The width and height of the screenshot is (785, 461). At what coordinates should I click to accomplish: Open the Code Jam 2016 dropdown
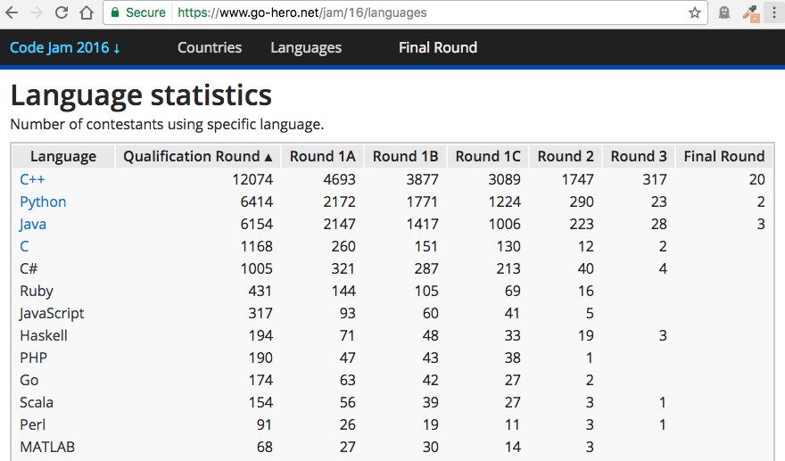coord(65,47)
